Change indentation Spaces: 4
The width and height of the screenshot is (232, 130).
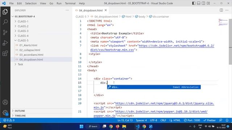[x=141, y=120]
